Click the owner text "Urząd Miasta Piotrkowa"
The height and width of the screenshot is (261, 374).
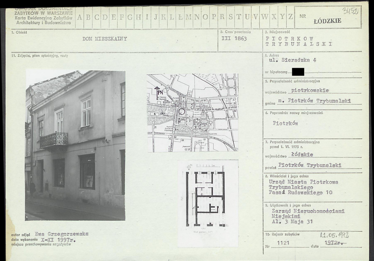pos(303,182)
